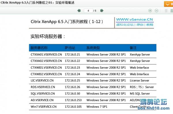Click the 原创 link in header
This screenshot has height=114, width=173.
[140, 25]
